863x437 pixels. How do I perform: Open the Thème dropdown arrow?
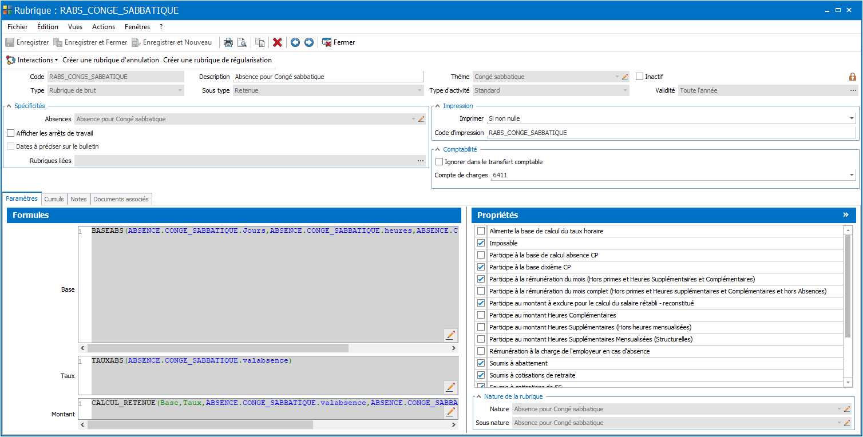point(617,77)
